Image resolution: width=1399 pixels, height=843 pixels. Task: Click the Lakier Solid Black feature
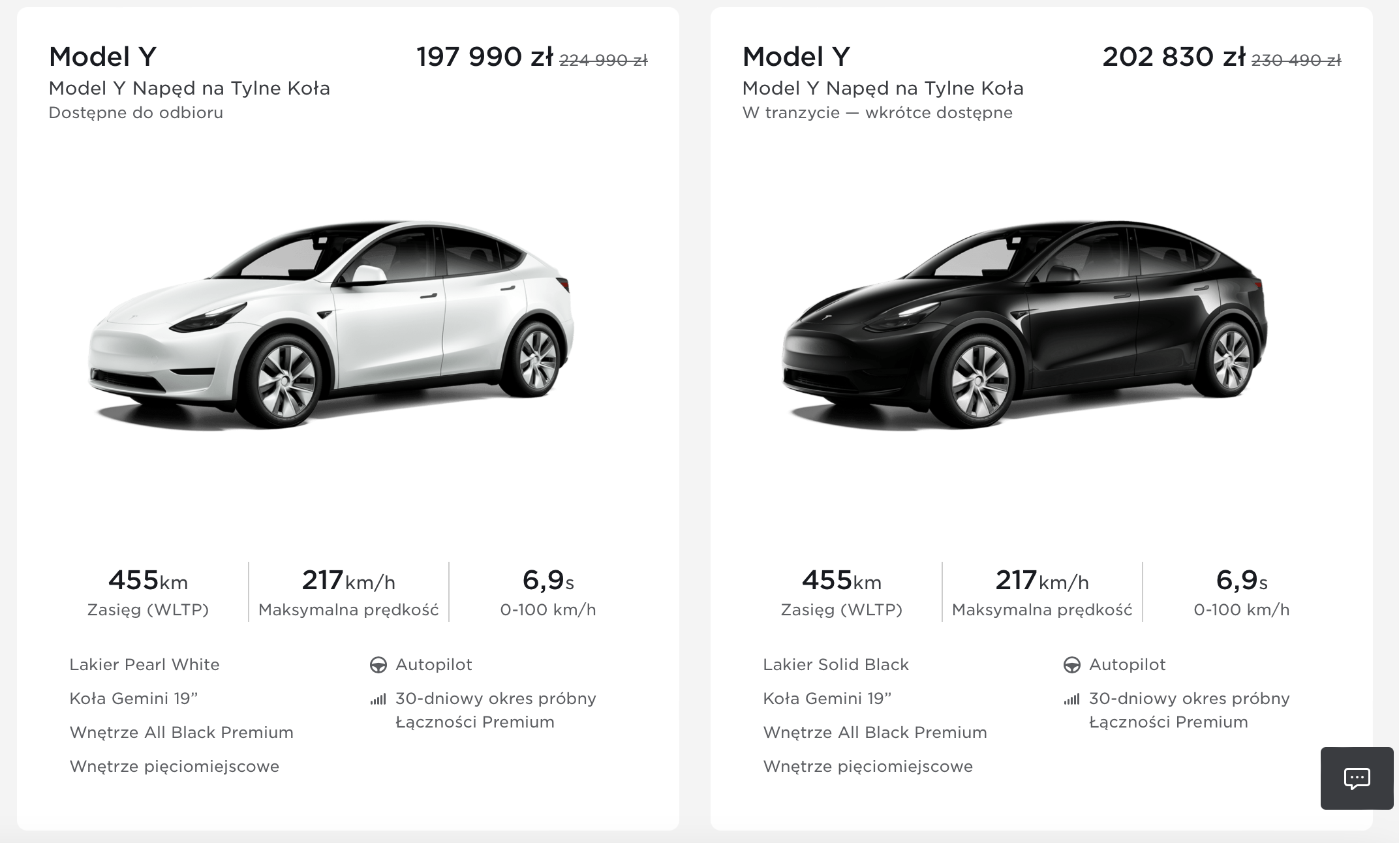tap(836, 665)
